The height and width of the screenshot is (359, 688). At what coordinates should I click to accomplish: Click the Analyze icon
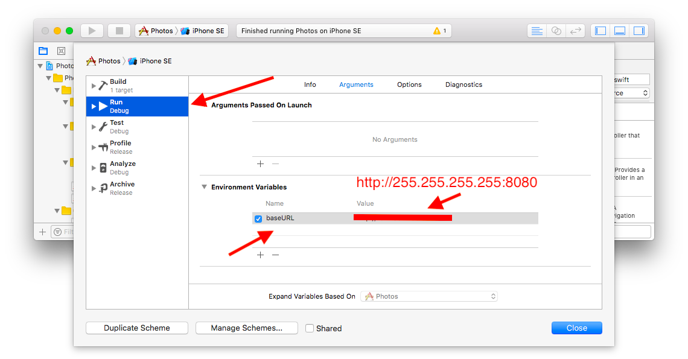pyautogui.click(x=103, y=168)
